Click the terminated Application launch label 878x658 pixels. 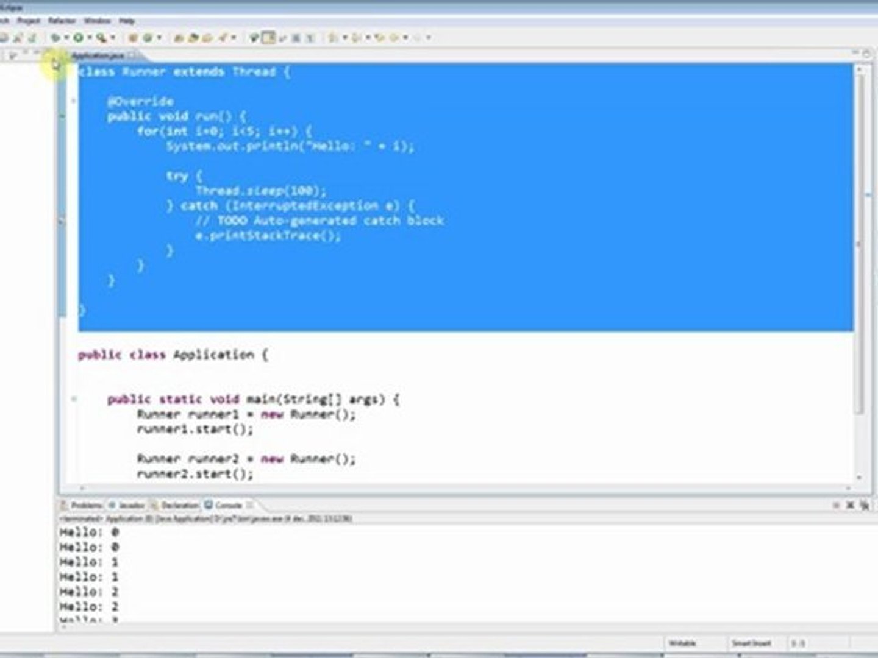click(205, 518)
